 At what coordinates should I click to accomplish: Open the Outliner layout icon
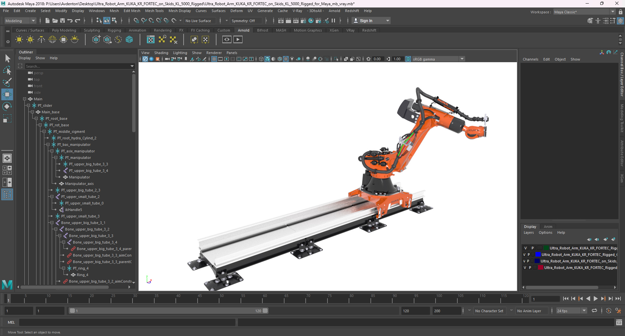7,195
